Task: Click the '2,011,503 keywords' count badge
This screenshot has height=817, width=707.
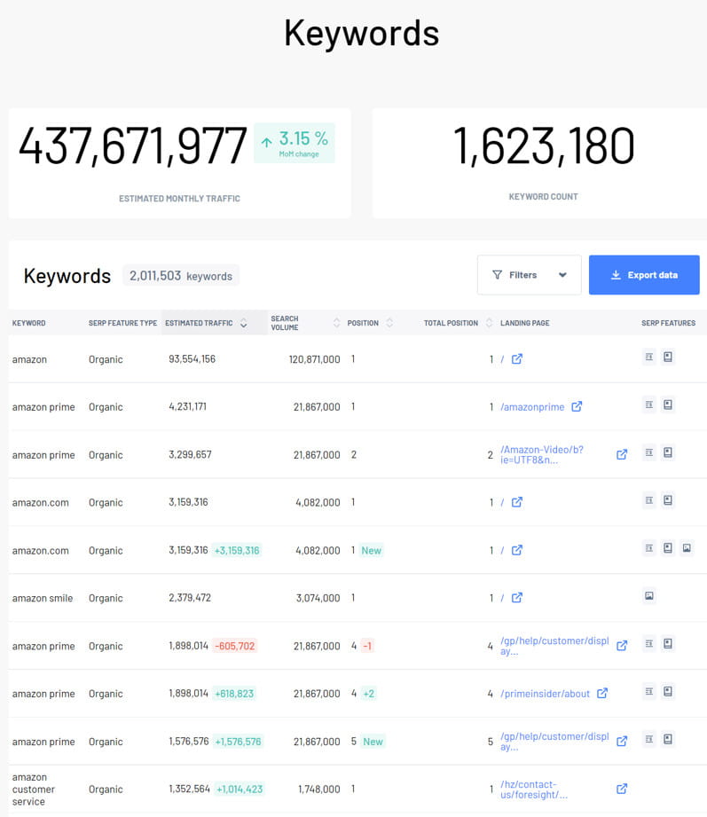Action: pyautogui.click(x=181, y=276)
